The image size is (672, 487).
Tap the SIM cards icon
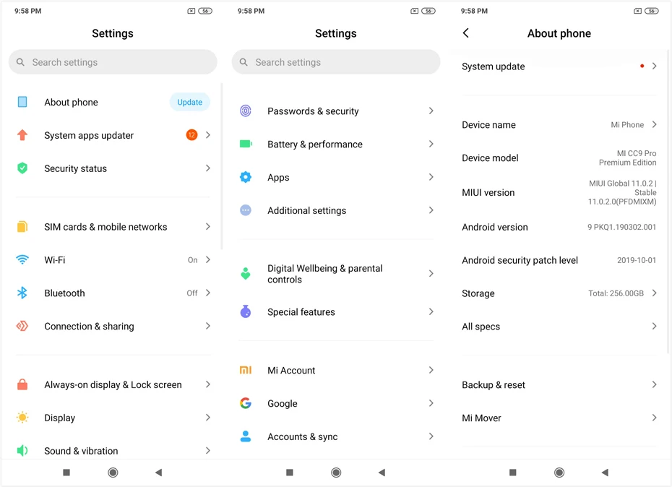tap(22, 226)
